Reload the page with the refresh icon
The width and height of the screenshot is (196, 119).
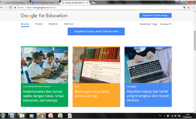point(10,8)
